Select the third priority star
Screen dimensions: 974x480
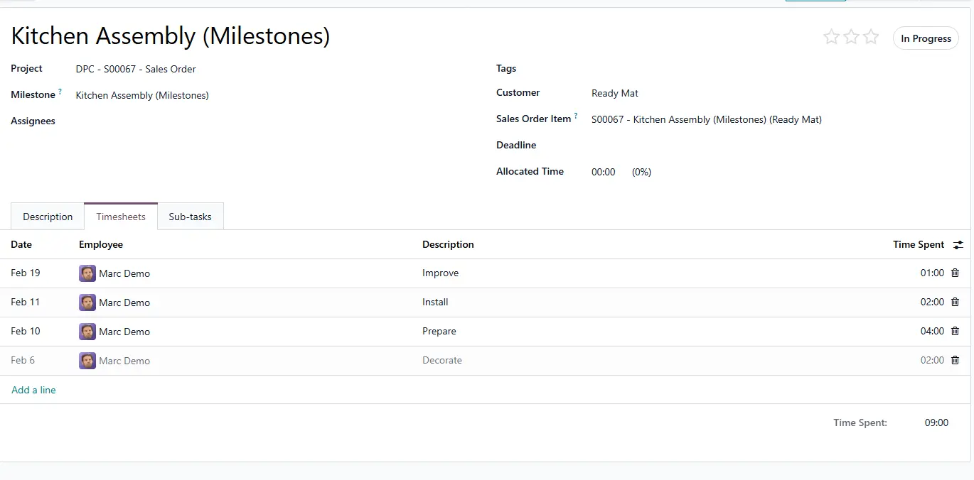click(x=871, y=38)
